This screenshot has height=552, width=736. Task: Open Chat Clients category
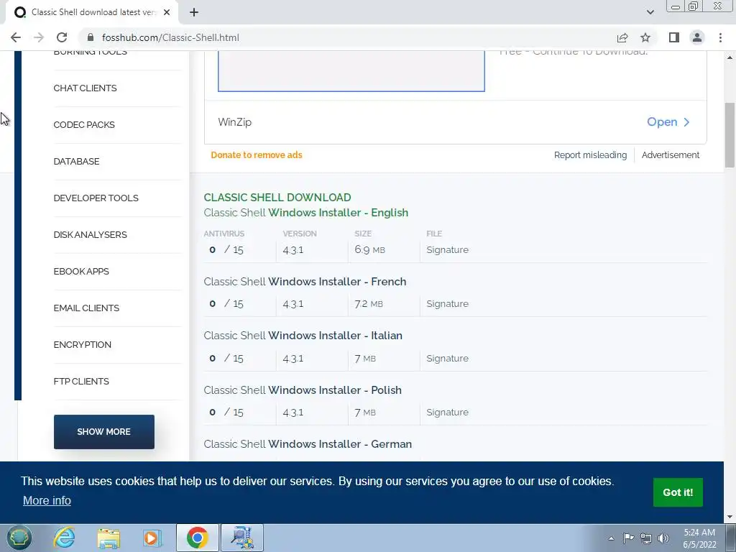click(x=85, y=88)
